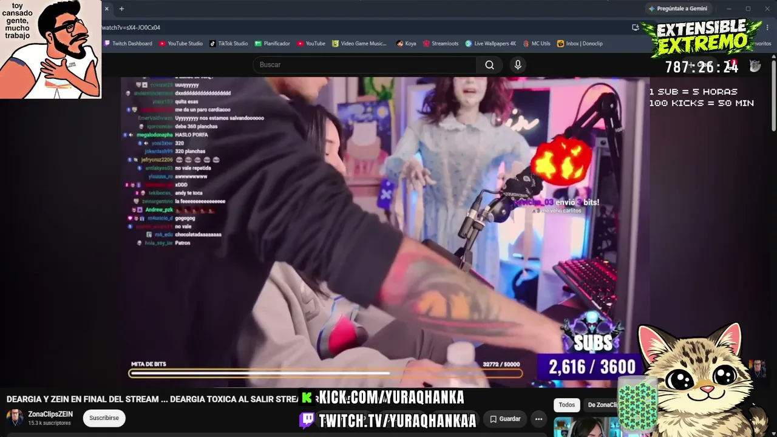Open the Streamloots bookmark

click(441, 44)
